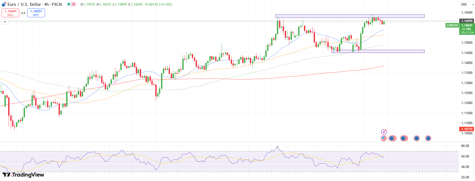Click the rightmost EU flag event marker
Screen dimensions: 475x181
pyautogui.click(x=428, y=138)
